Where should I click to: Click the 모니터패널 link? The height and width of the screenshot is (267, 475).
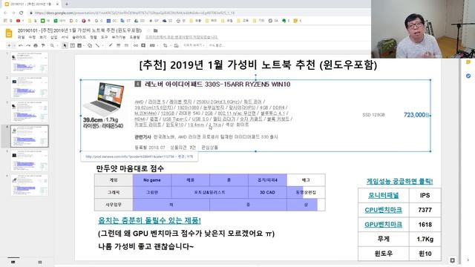(383, 196)
